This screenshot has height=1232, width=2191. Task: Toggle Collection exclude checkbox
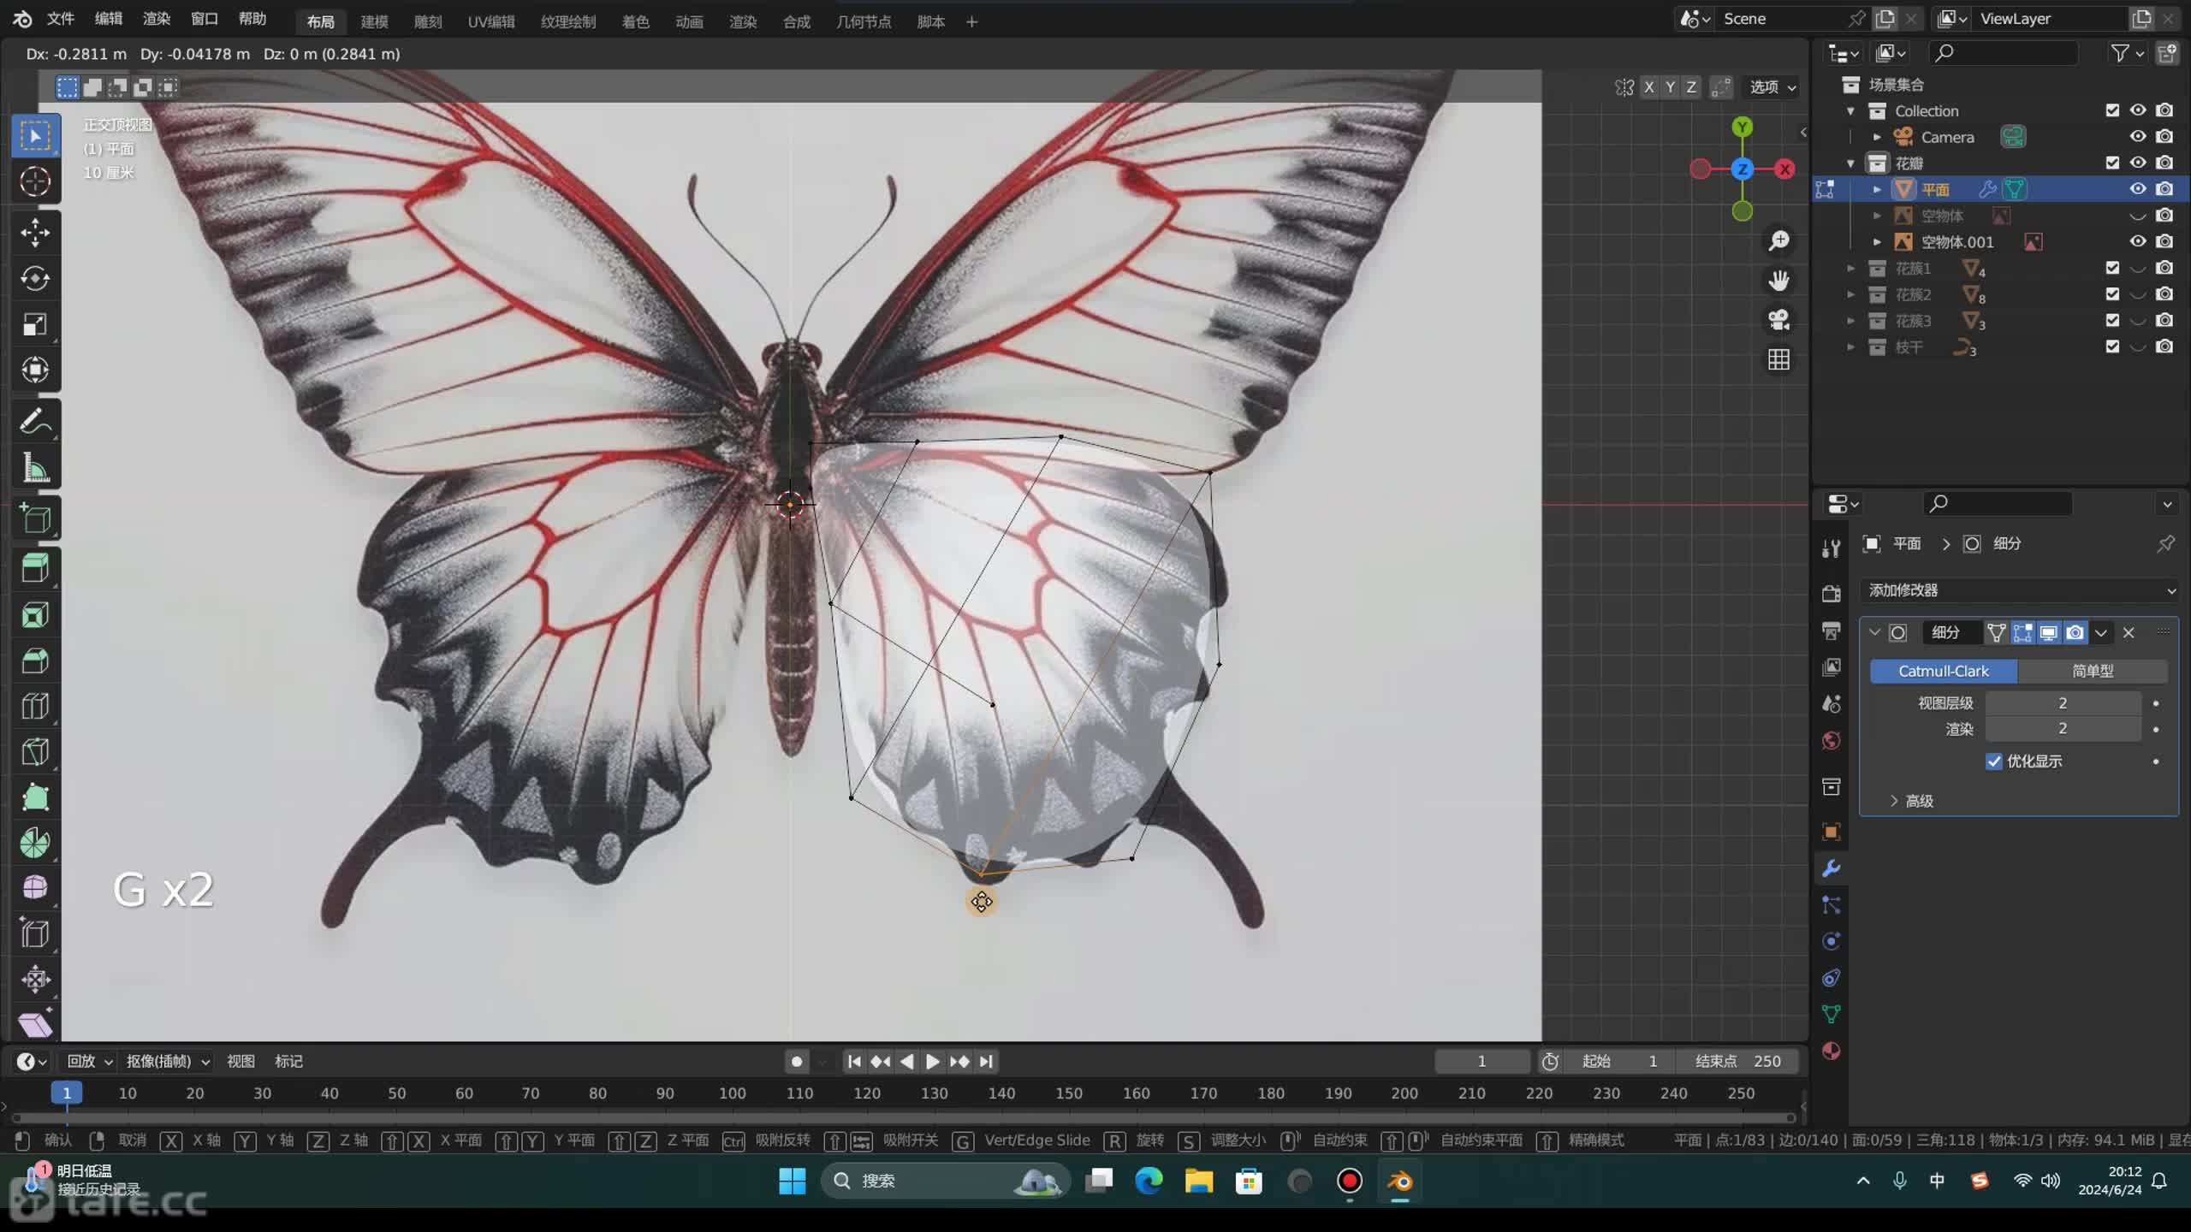tap(2111, 110)
